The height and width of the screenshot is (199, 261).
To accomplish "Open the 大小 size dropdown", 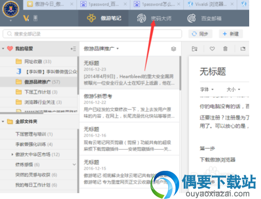I will pyautogui.click(x=233, y=90).
